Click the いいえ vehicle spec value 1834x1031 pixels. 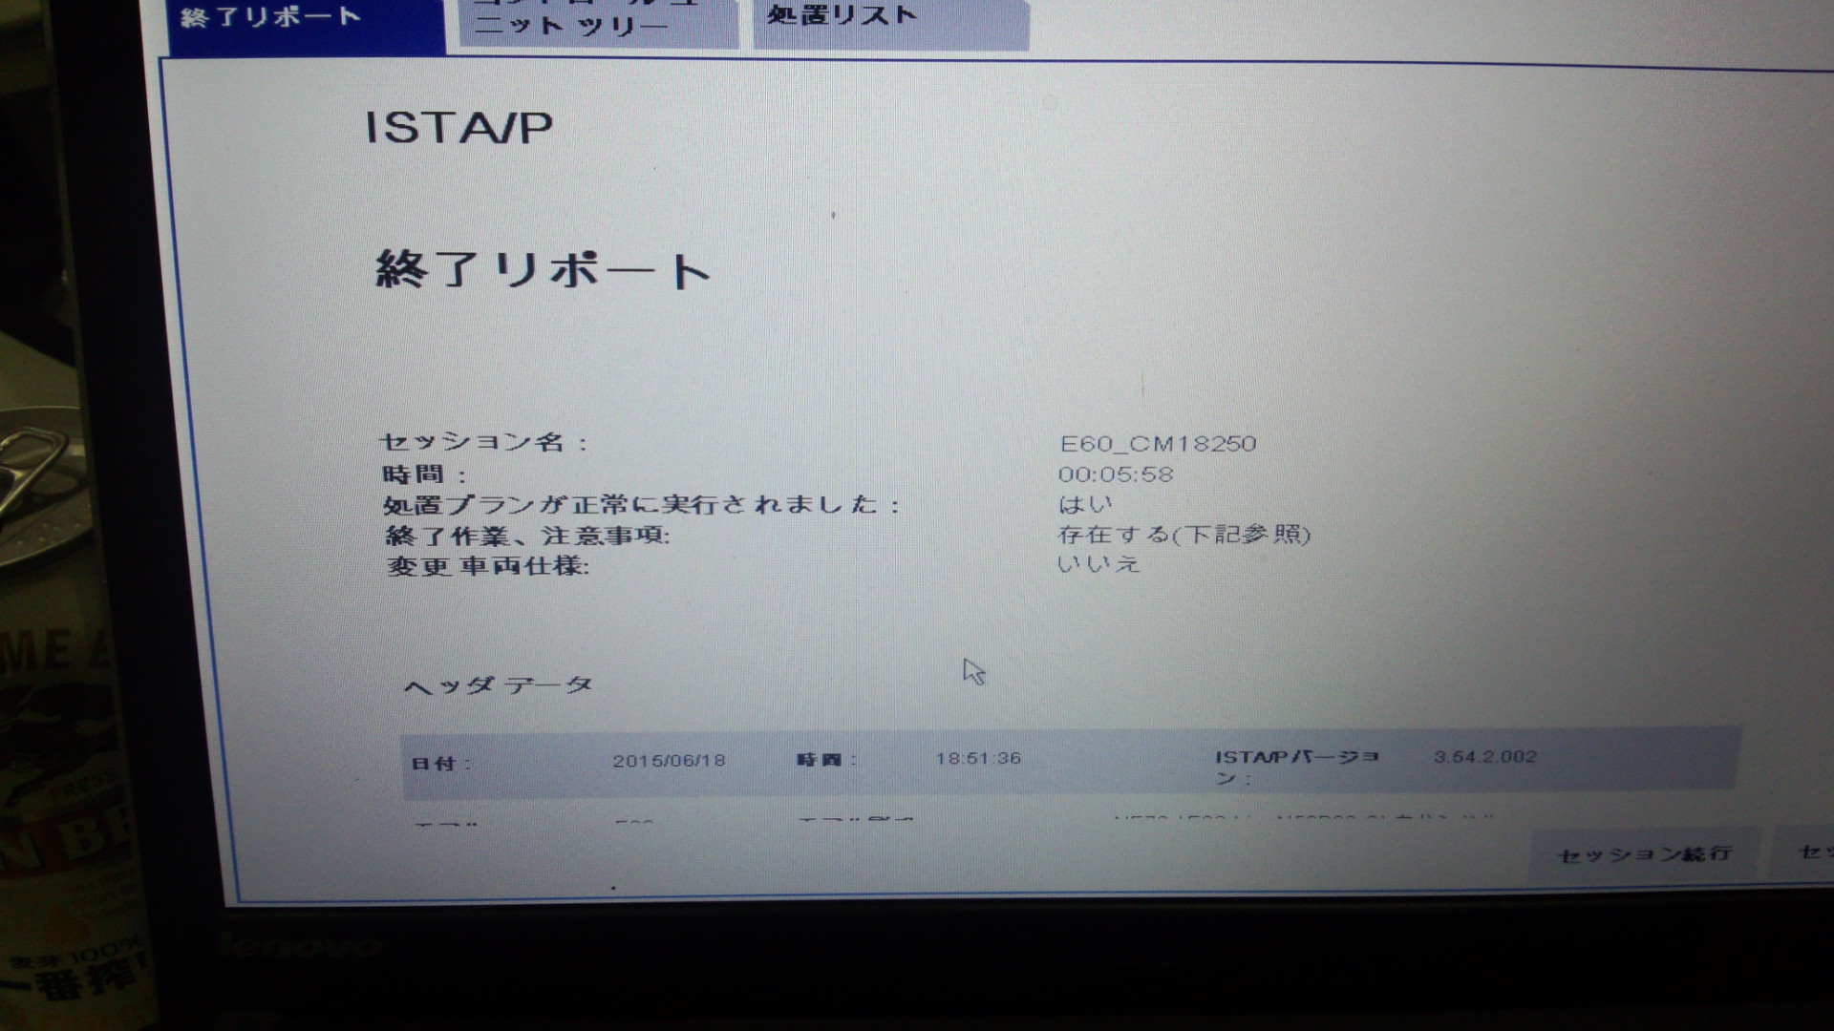1098,564
